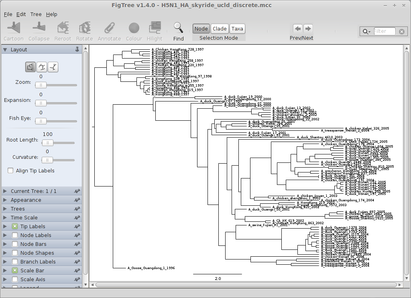Enable the Node Bars checkbox
This screenshot has height=298, width=411.
coord(15,244)
